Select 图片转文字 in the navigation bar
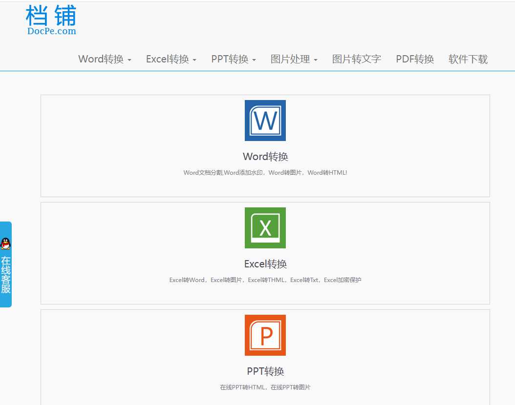 [356, 59]
